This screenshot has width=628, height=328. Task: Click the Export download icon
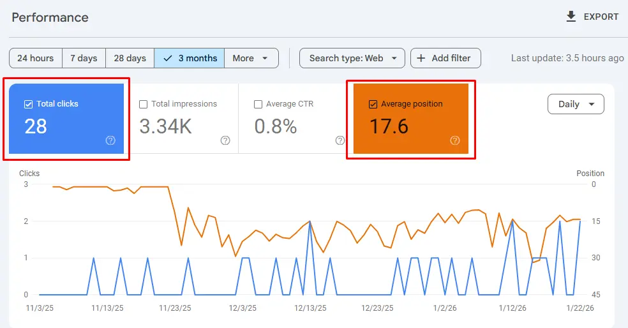pos(571,17)
